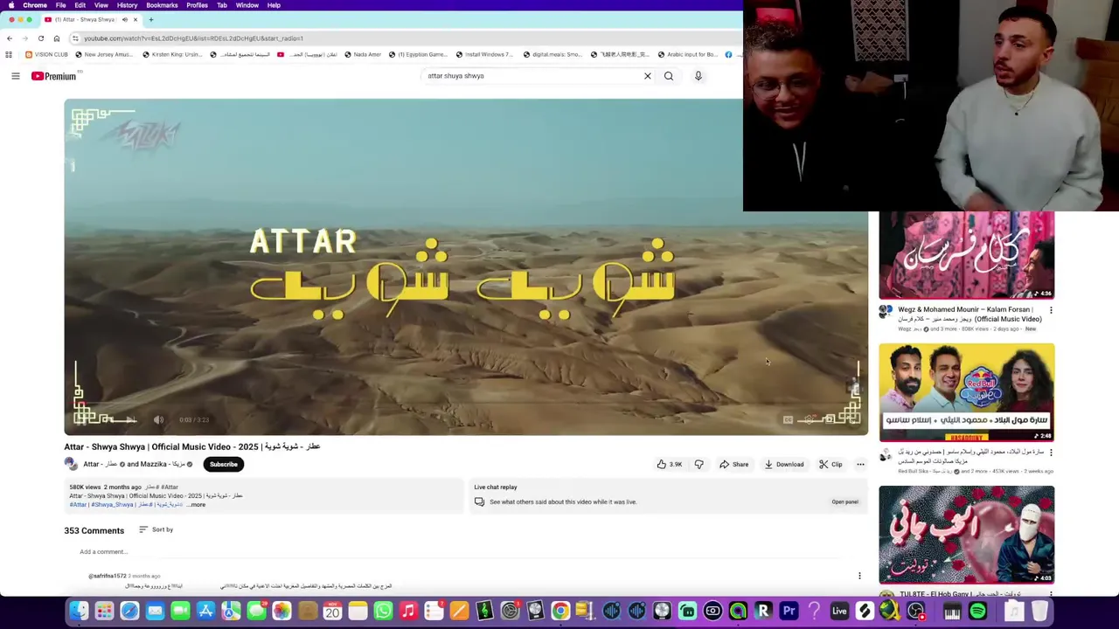Open the Profiles menu
The width and height of the screenshot is (1119, 629).
(197, 5)
